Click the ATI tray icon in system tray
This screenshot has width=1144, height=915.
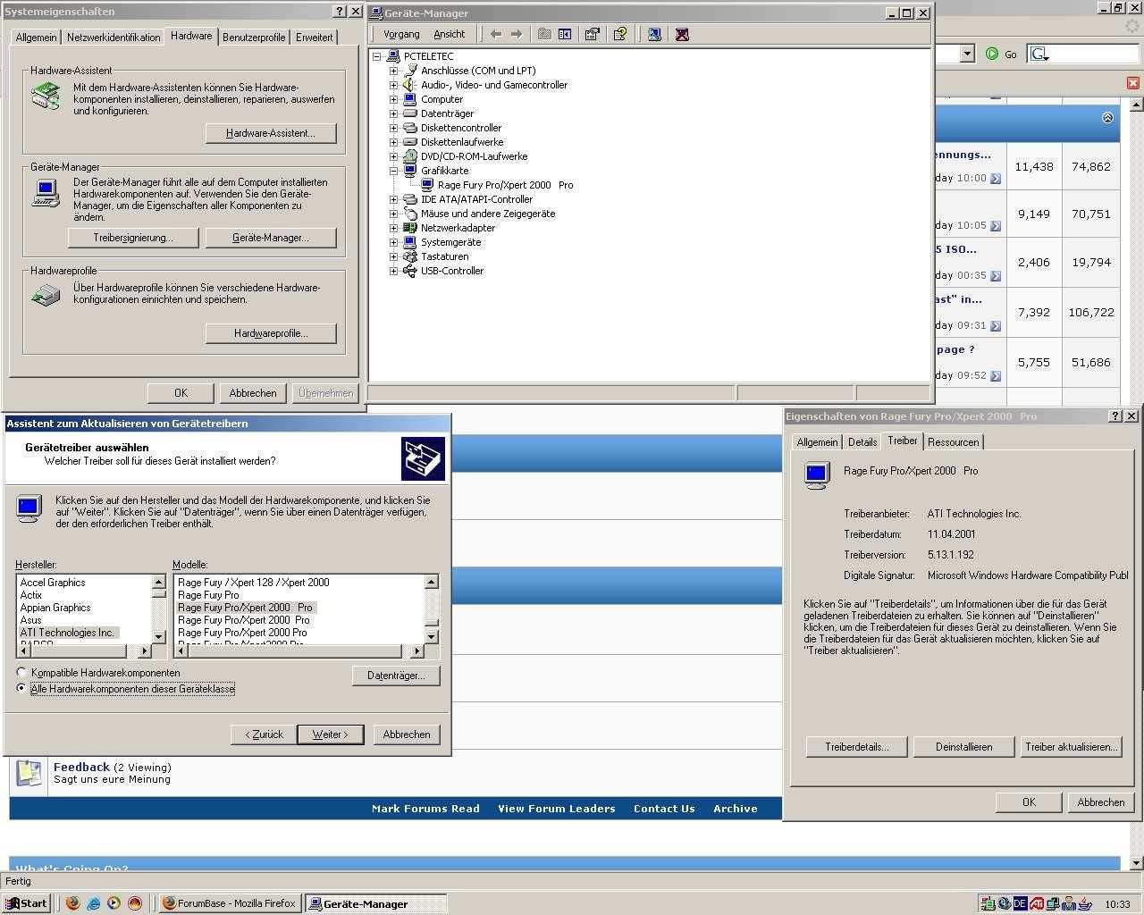tap(1037, 904)
